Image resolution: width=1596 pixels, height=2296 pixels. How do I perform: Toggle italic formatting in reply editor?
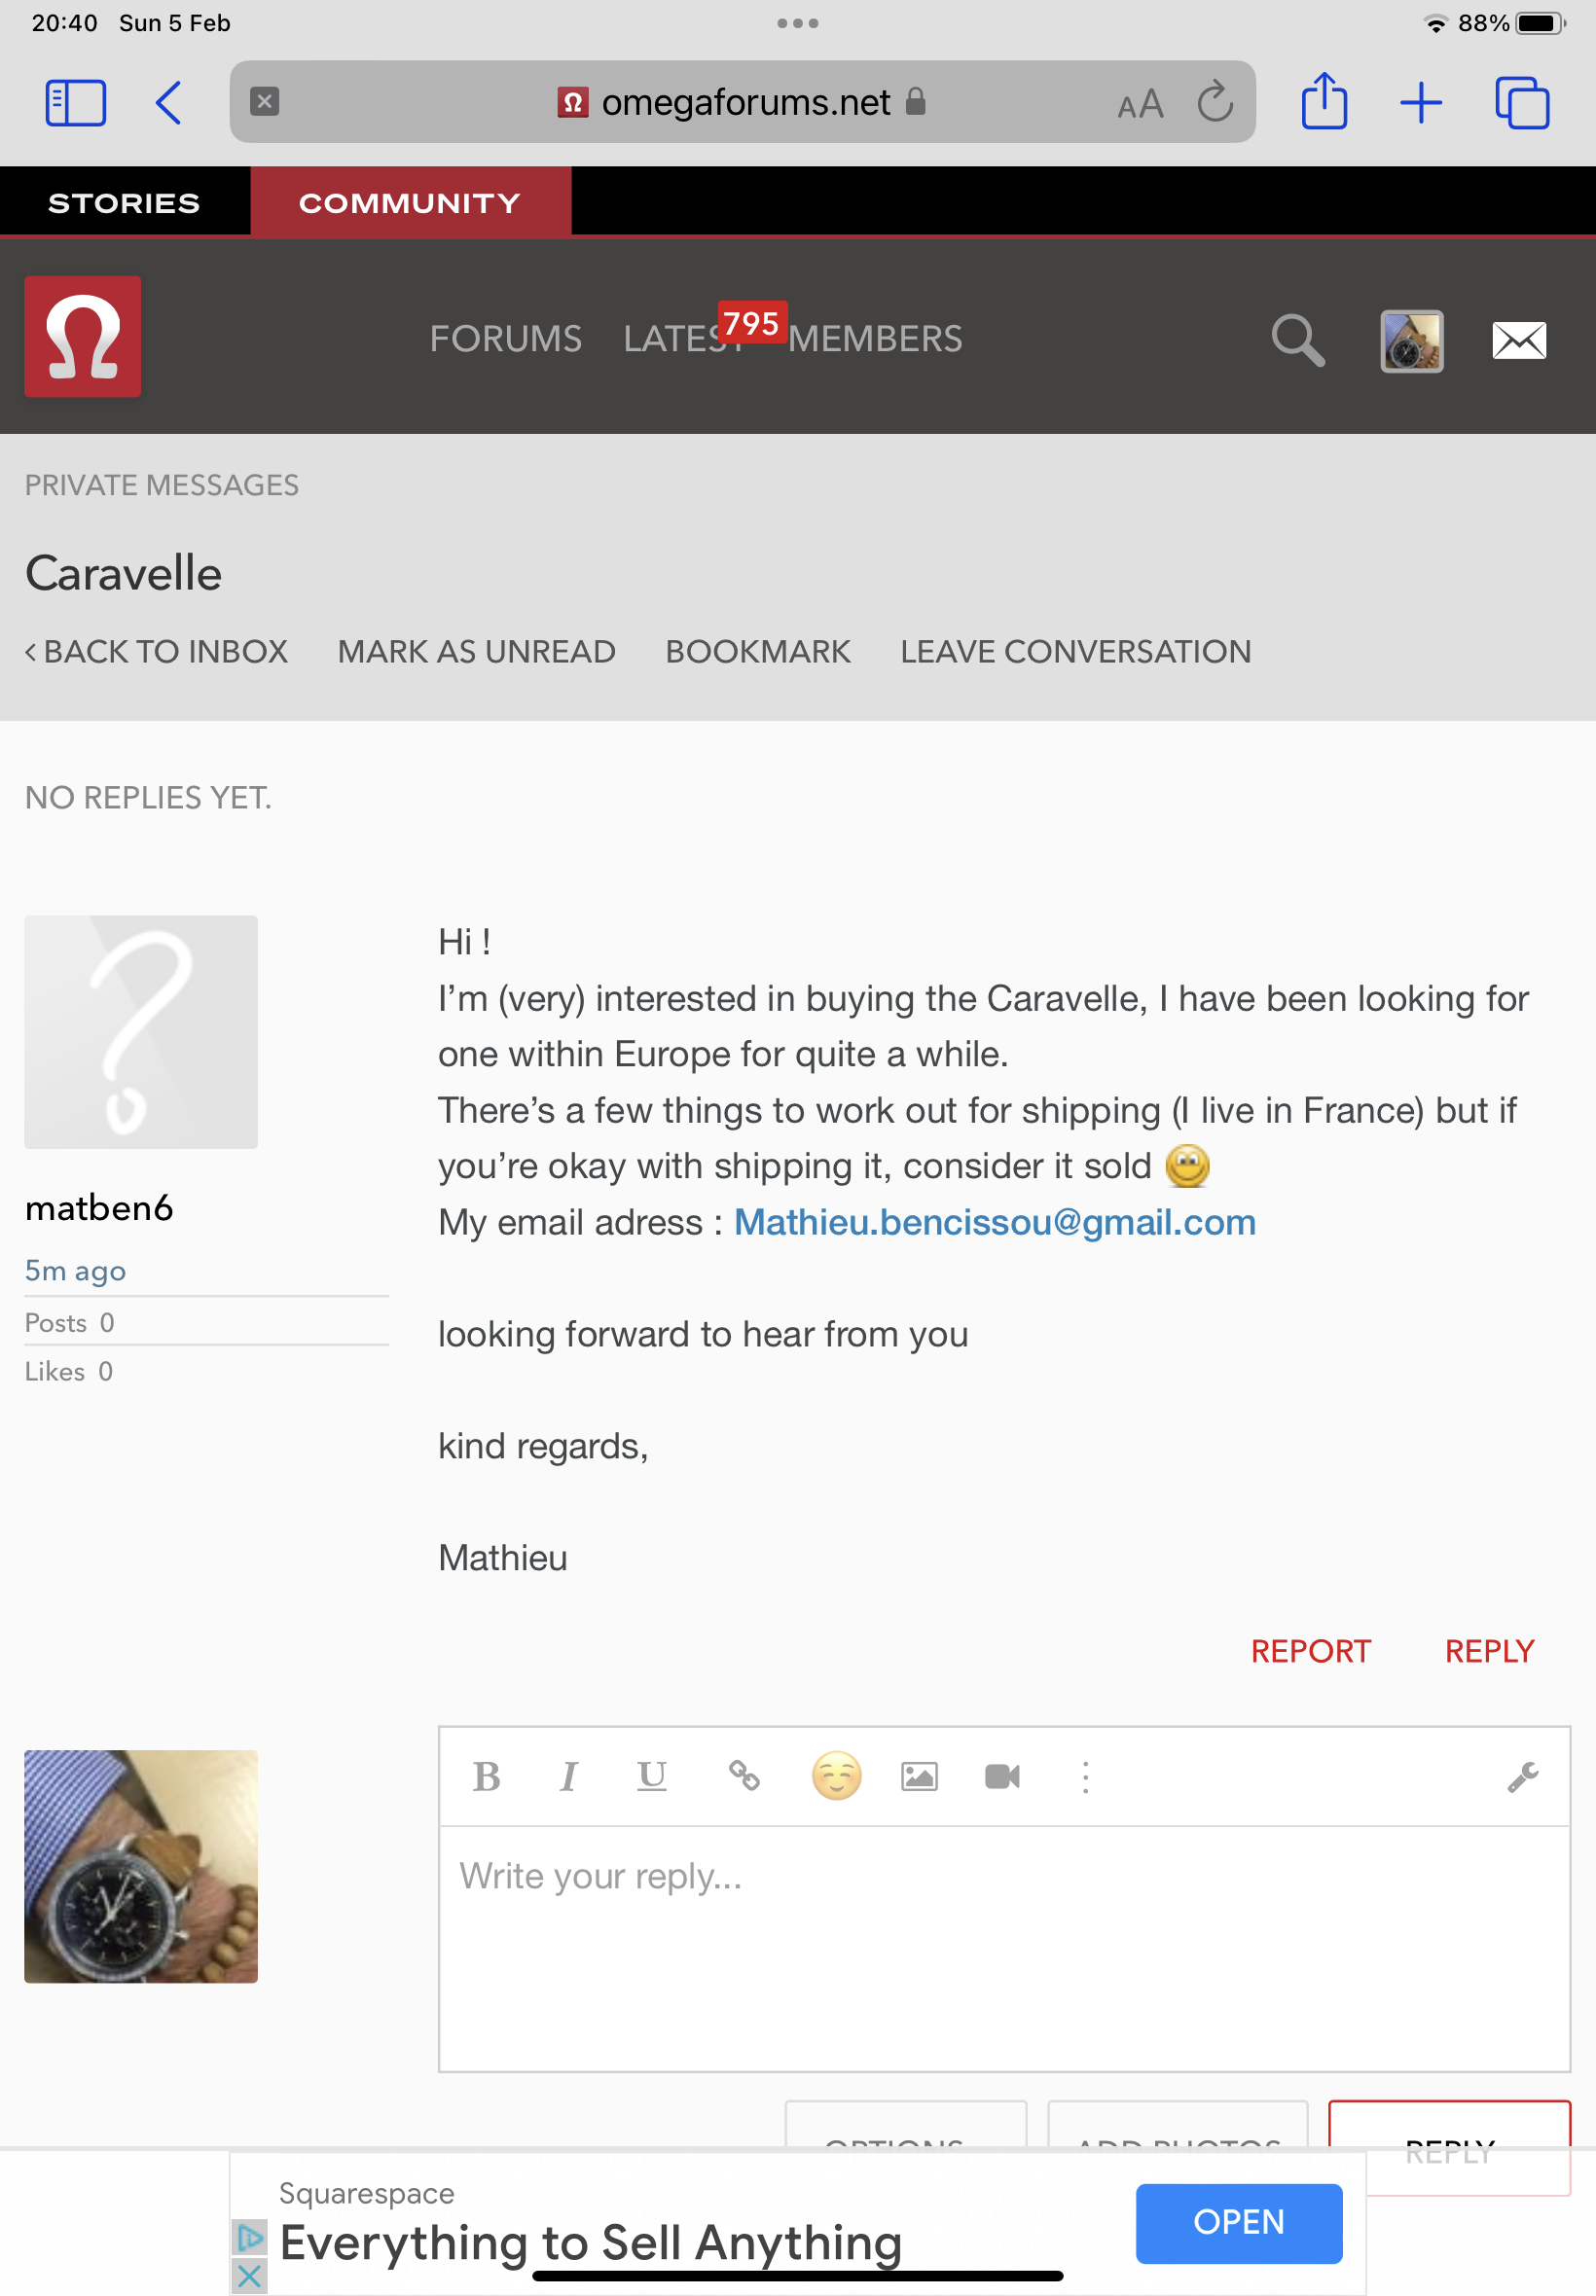tap(568, 1776)
